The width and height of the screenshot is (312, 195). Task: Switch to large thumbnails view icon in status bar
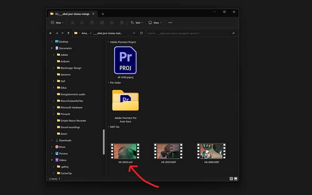236,179
